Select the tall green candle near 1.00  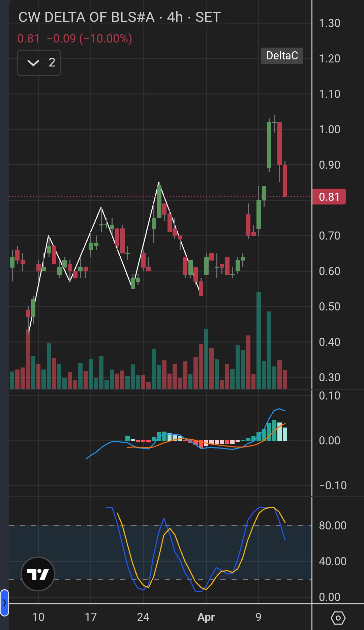pyautogui.click(x=269, y=145)
